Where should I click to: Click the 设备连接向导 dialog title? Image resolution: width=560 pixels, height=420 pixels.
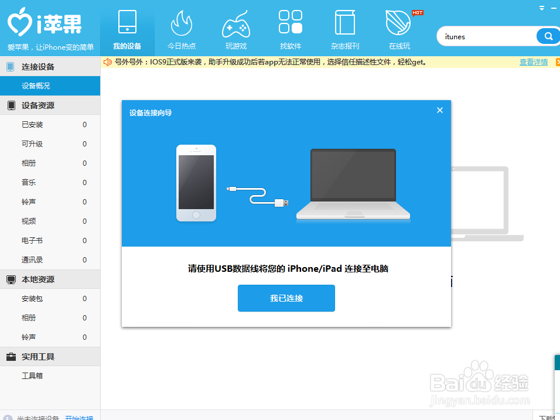coord(151,113)
